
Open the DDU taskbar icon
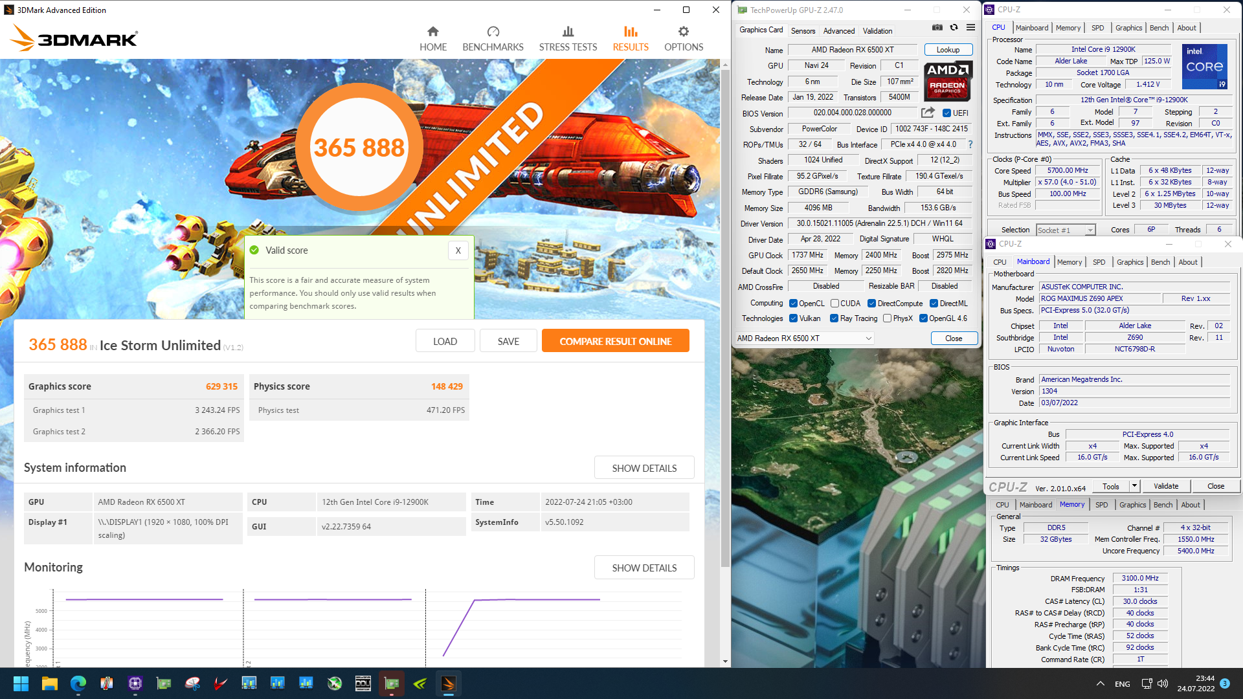(363, 683)
